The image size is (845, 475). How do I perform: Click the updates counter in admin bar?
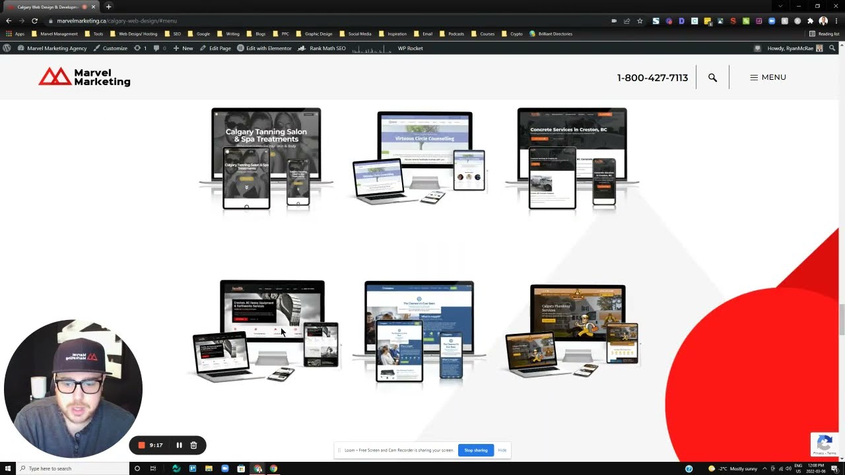(x=140, y=48)
